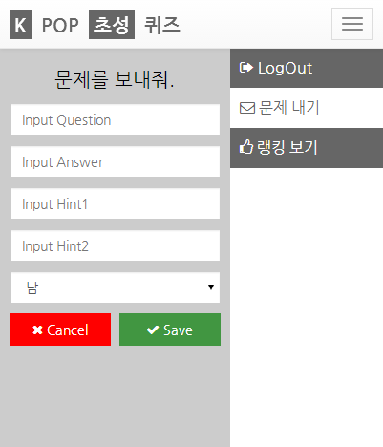Open the 남 select box
Viewport: 383px width, 447px height.
tap(115, 287)
